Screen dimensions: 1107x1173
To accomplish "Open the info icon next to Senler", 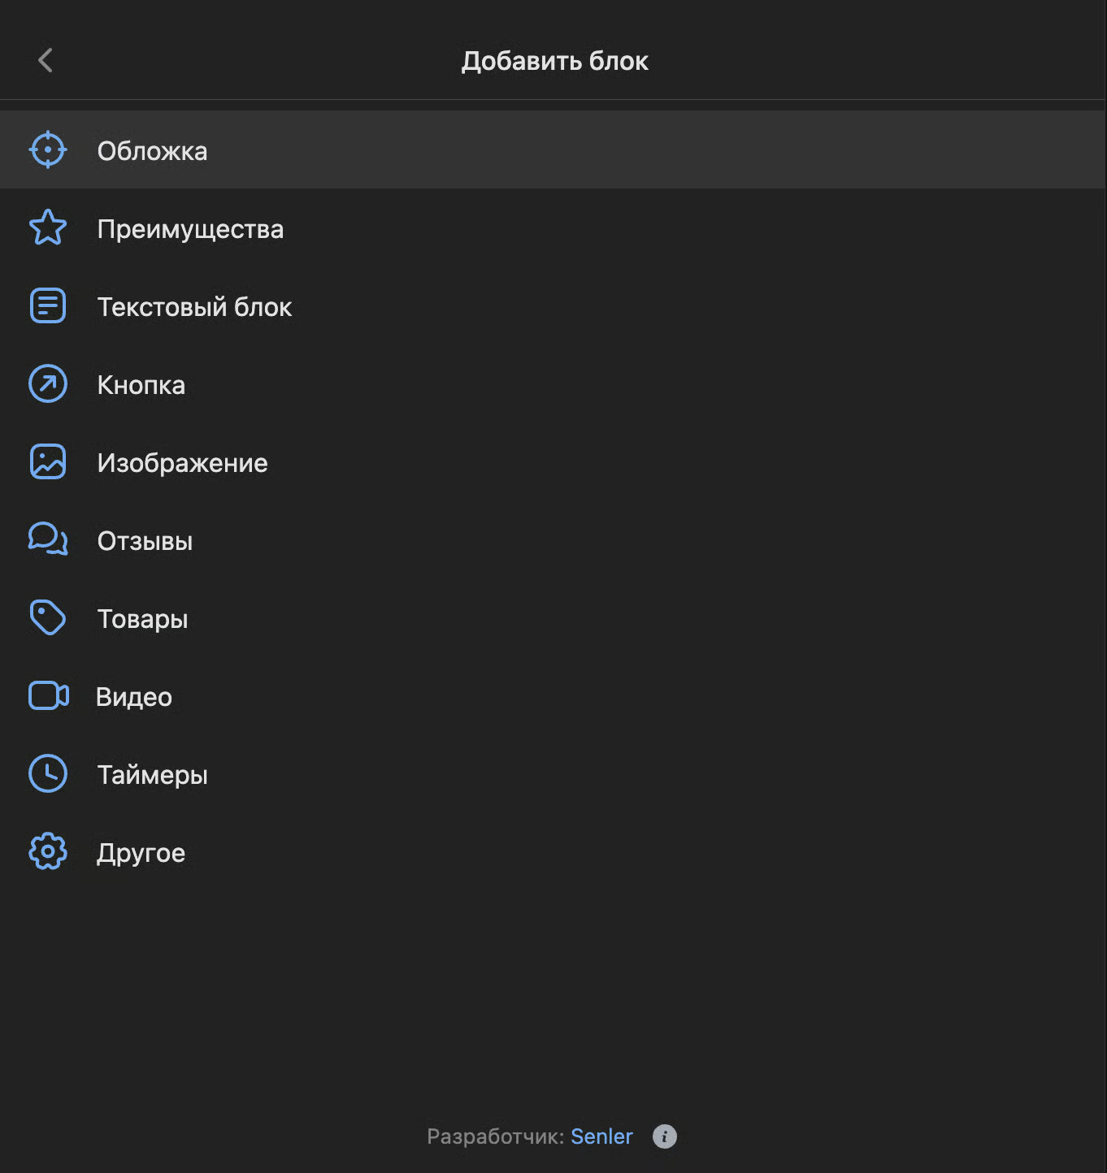I will pos(664,1136).
